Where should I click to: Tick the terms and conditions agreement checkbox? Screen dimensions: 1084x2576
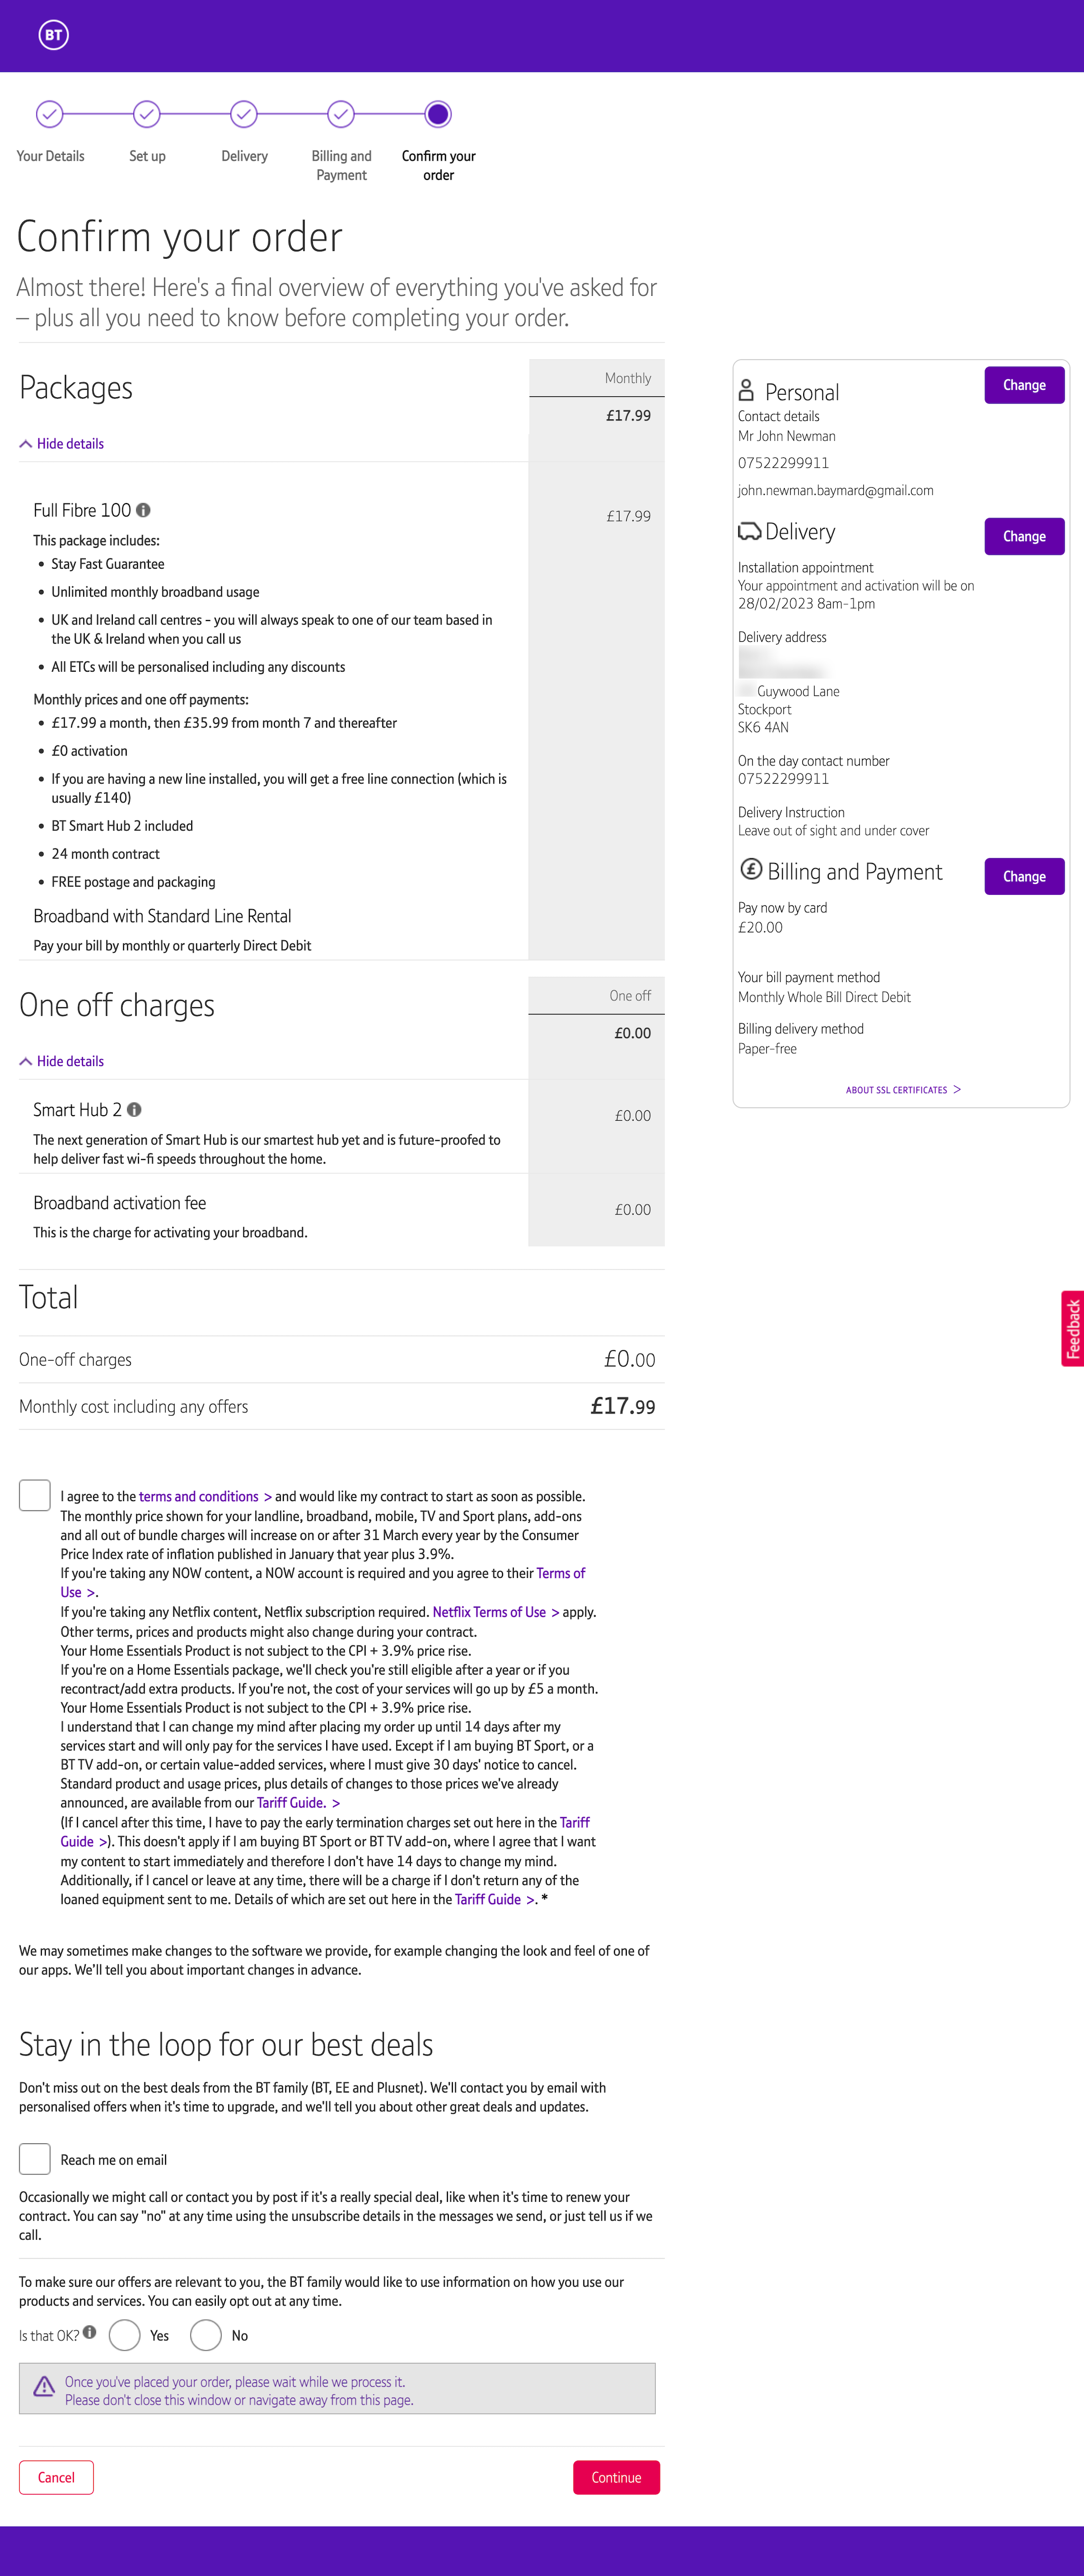[34, 1496]
